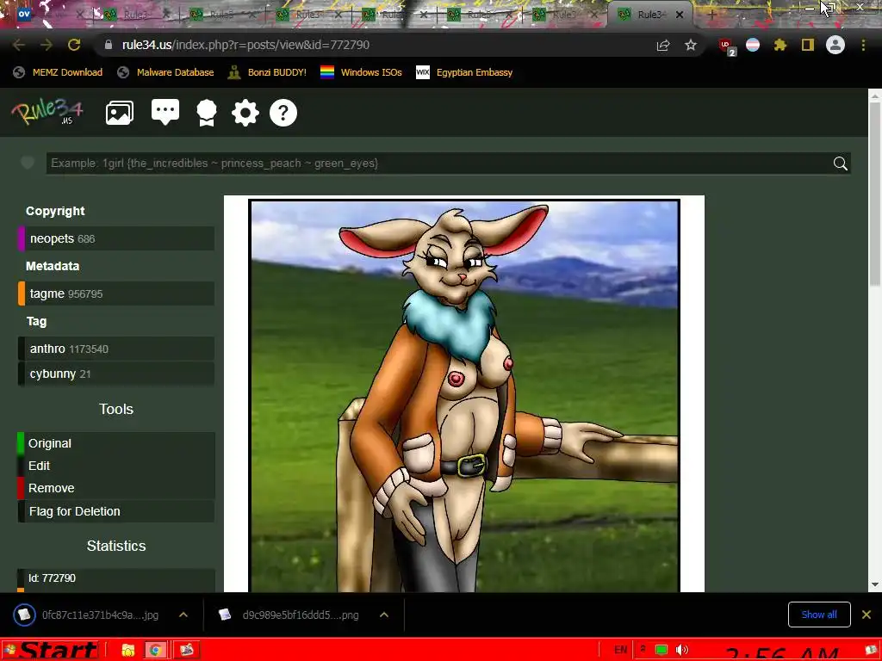
Task: Open the Egyptian Embassy bookmark
Action: click(x=464, y=72)
